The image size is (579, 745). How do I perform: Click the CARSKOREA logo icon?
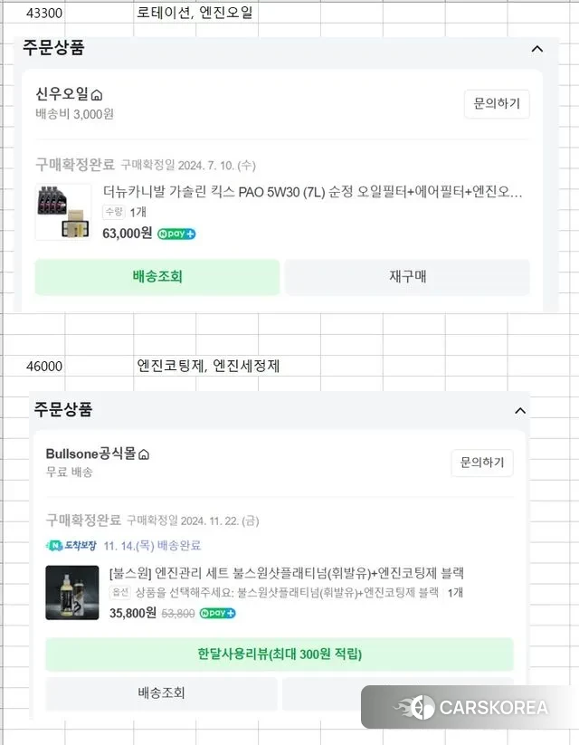point(413,707)
